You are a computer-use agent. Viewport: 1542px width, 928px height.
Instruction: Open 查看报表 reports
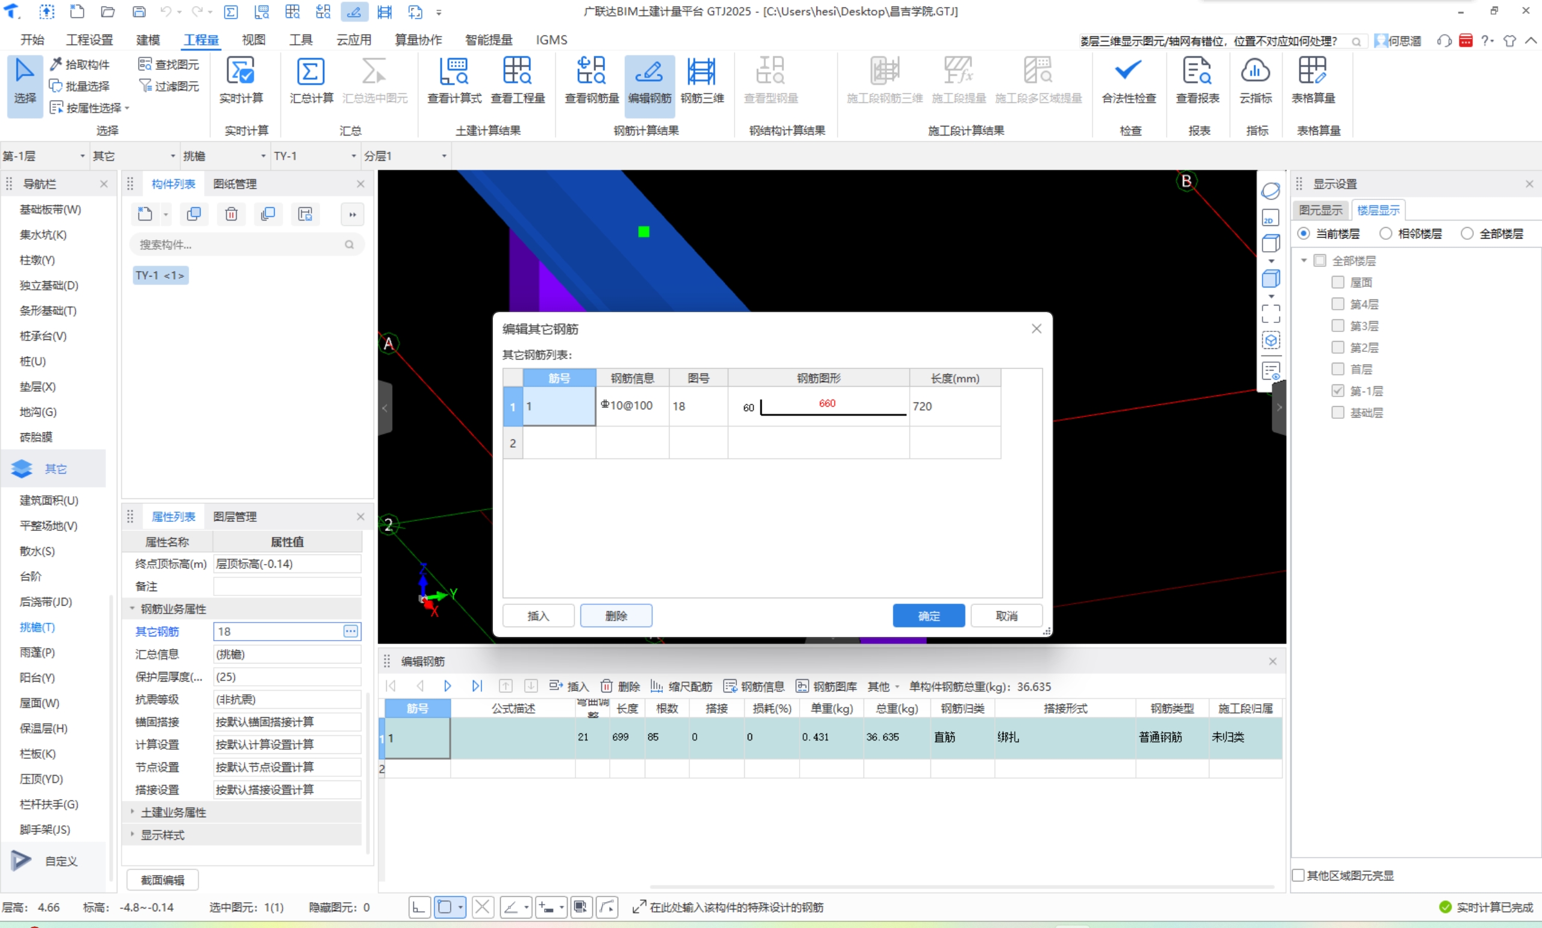tap(1197, 81)
